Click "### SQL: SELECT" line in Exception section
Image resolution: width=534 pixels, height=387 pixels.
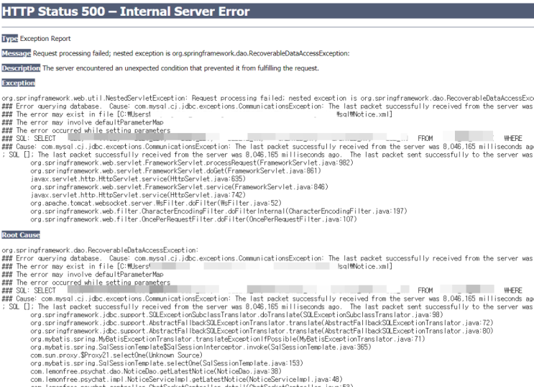262,138
